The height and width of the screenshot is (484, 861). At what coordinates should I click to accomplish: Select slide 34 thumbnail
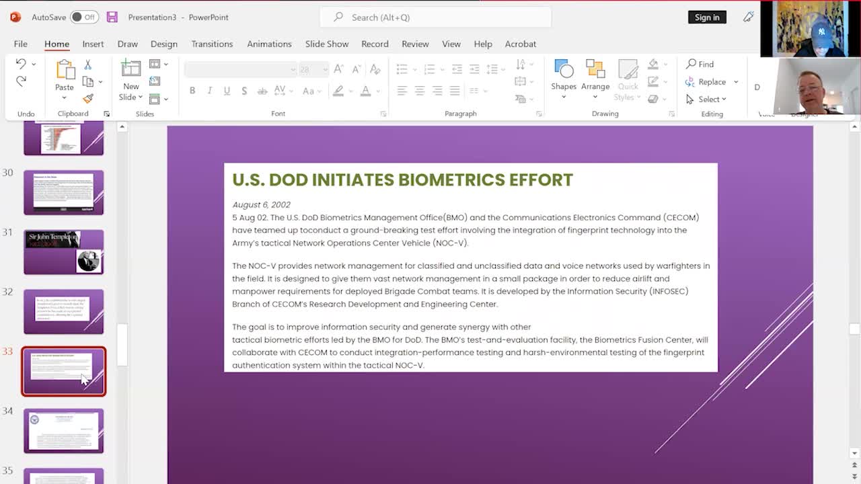coord(64,431)
